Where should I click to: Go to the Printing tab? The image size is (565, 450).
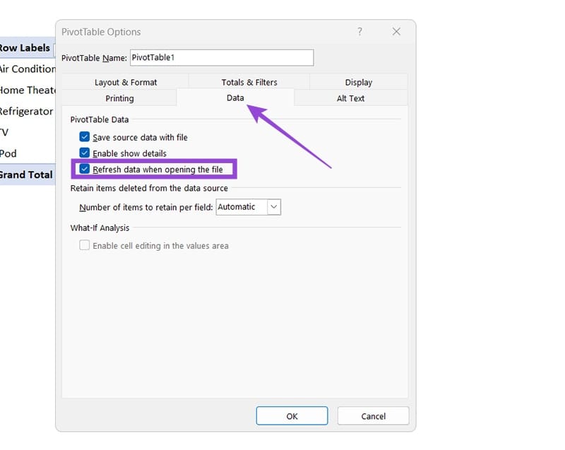pos(119,99)
